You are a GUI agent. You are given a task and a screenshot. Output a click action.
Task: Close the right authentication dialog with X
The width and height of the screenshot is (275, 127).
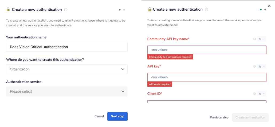point(269,6)
